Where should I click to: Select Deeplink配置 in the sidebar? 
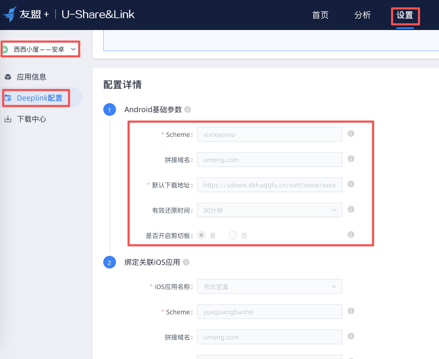(40, 98)
